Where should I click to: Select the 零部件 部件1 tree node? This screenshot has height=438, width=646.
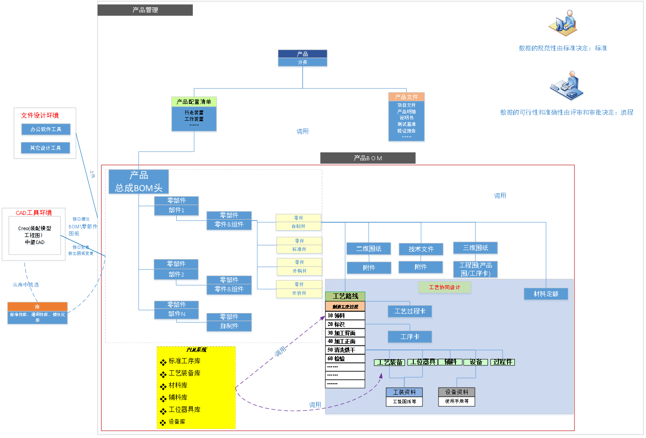(176, 206)
